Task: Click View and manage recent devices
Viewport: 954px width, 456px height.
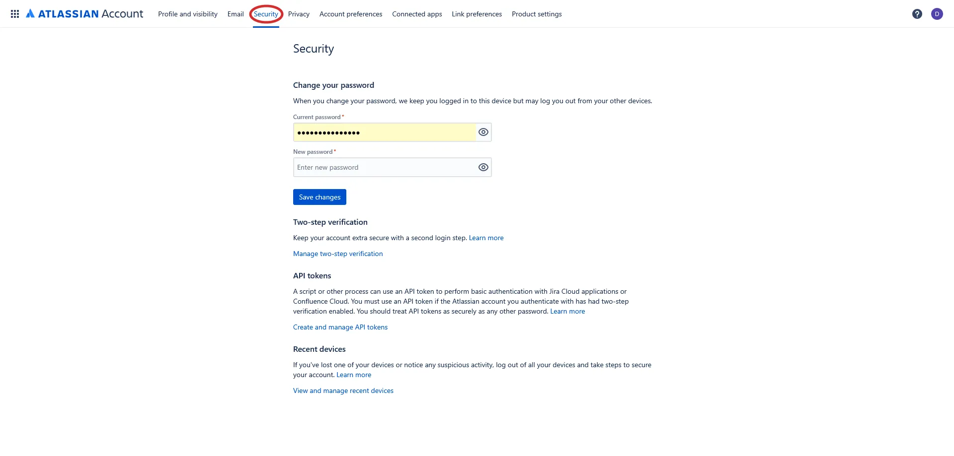Action: 343,391
